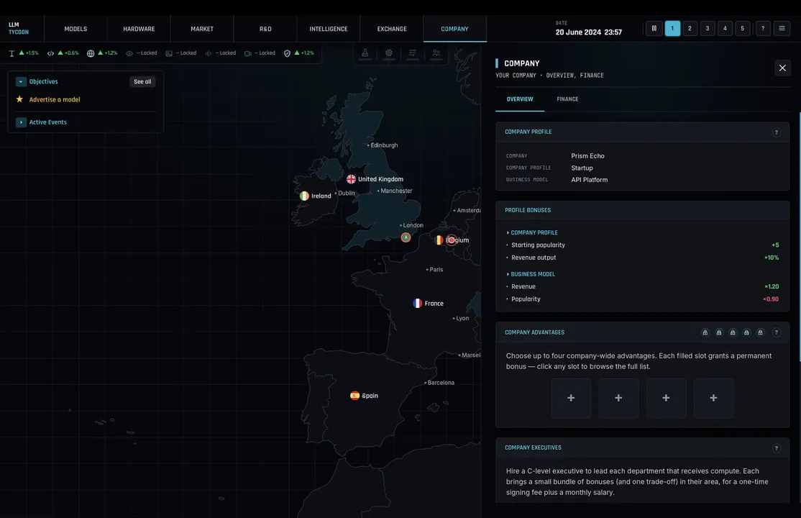The height and width of the screenshot is (518, 801).
Task: Open fourth empty advantage slot
Action: point(714,398)
